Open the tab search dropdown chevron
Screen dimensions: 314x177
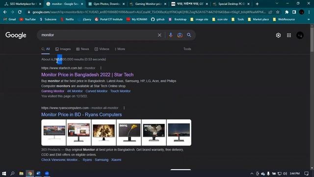coord(277,3)
